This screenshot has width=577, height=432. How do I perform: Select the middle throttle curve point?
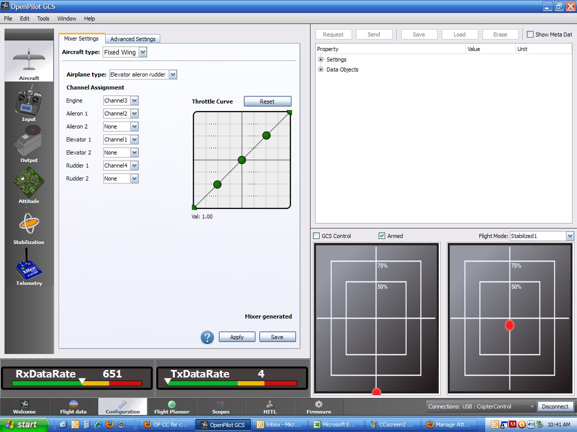[242, 160]
